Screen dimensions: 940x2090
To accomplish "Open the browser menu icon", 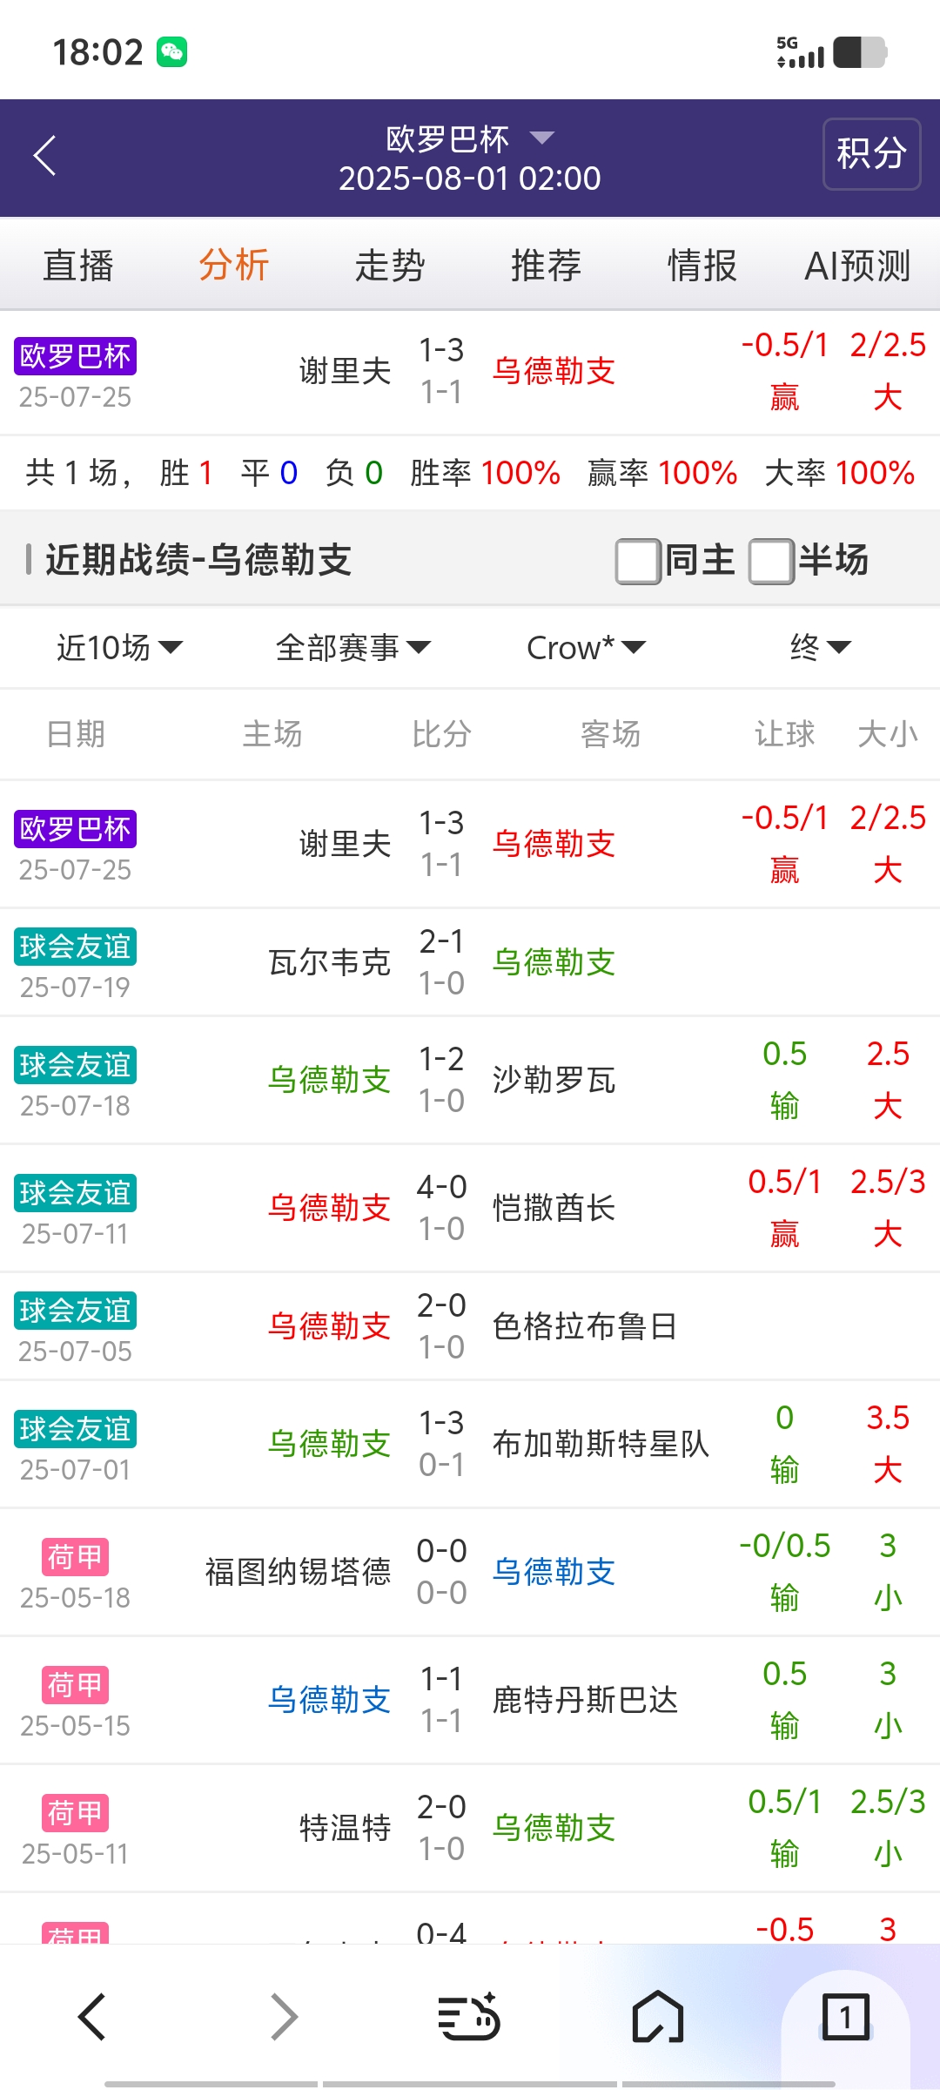I will [x=468, y=2017].
